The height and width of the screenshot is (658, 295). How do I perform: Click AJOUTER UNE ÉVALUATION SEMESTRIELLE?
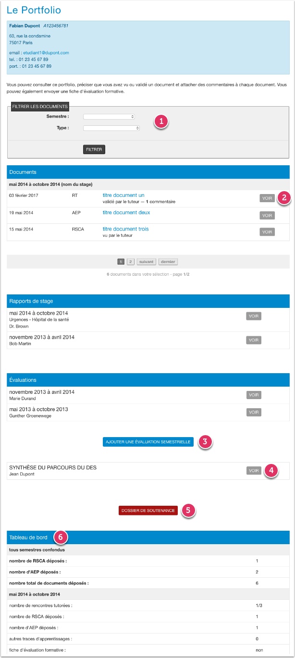point(147,441)
